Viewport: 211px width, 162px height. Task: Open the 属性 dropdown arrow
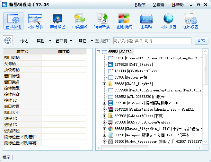(x=50, y=41)
